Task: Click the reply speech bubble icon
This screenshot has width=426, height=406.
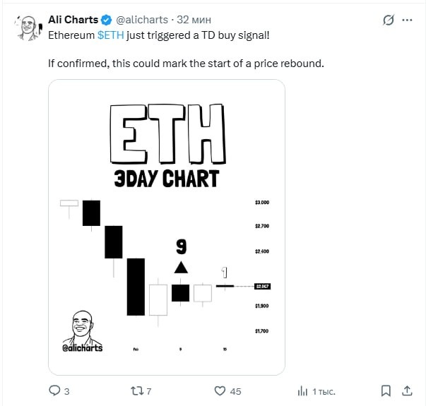Action: click(x=54, y=390)
